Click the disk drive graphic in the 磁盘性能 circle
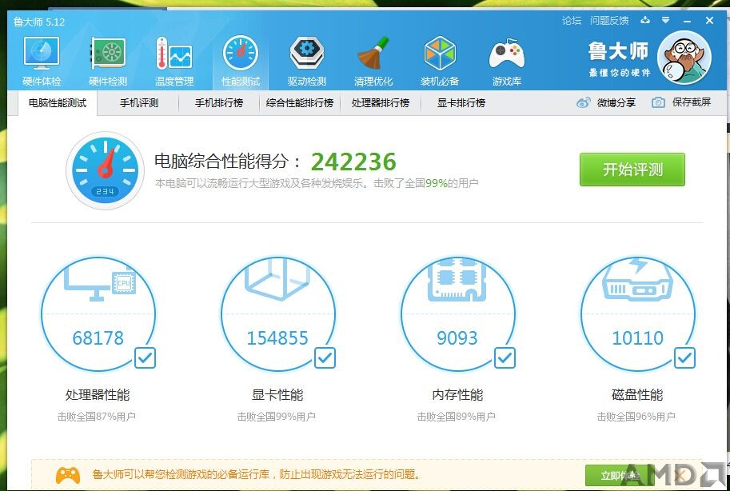Screen dimensions: 730x491 [x=637, y=281]
